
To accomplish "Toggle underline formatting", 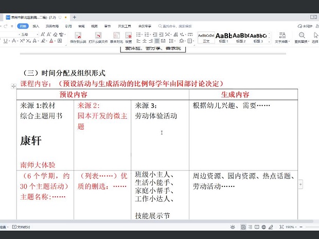I will (x=6, y=41).
